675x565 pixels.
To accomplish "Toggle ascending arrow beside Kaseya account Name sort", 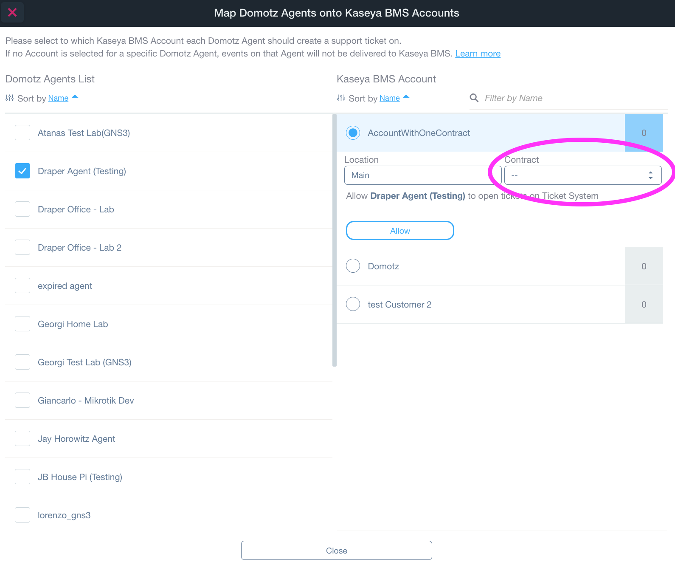I will pyautogui.click(x=406, y=97).
